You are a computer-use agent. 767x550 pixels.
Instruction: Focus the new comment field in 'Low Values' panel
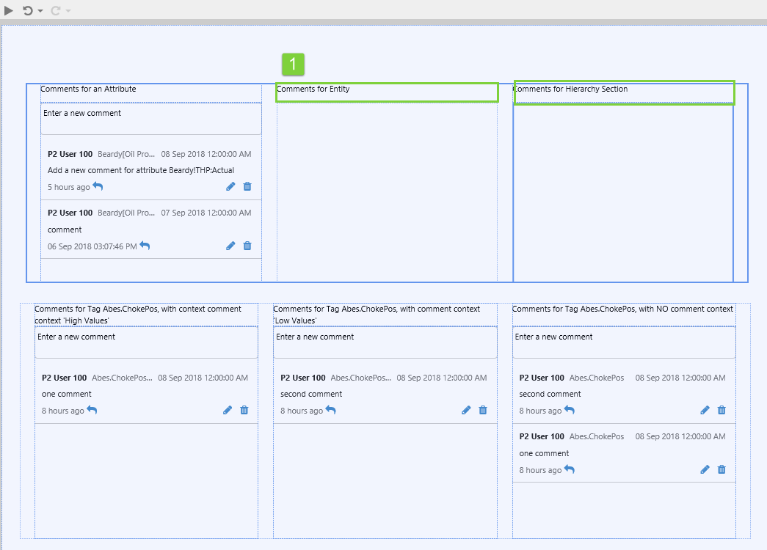click(x=385, y=342)
